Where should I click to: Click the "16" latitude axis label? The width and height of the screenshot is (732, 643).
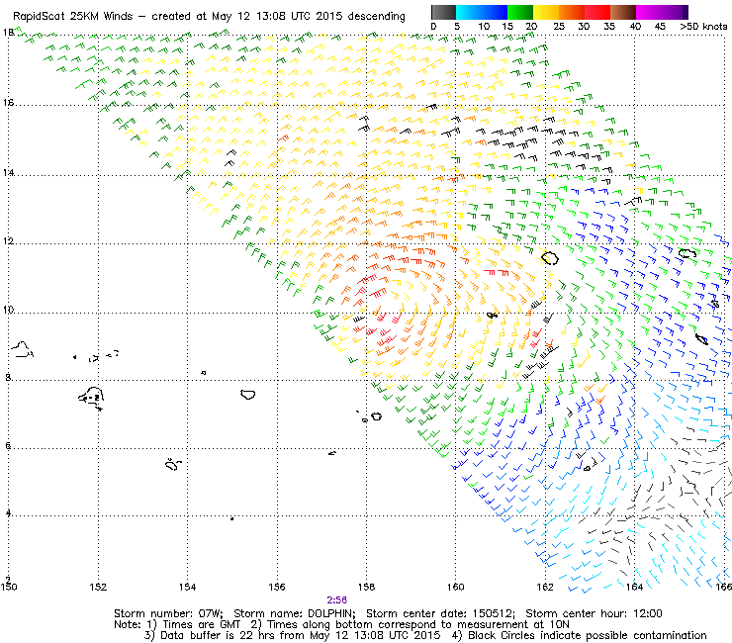(x=8, y=102)
